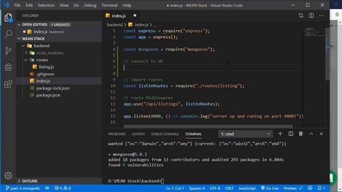Open the Debug view icon
This screenshot has height=192, width=342.
click(x=9, y=67)
